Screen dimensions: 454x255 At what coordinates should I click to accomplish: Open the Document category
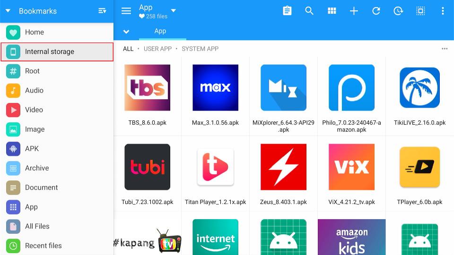[57, 187]
